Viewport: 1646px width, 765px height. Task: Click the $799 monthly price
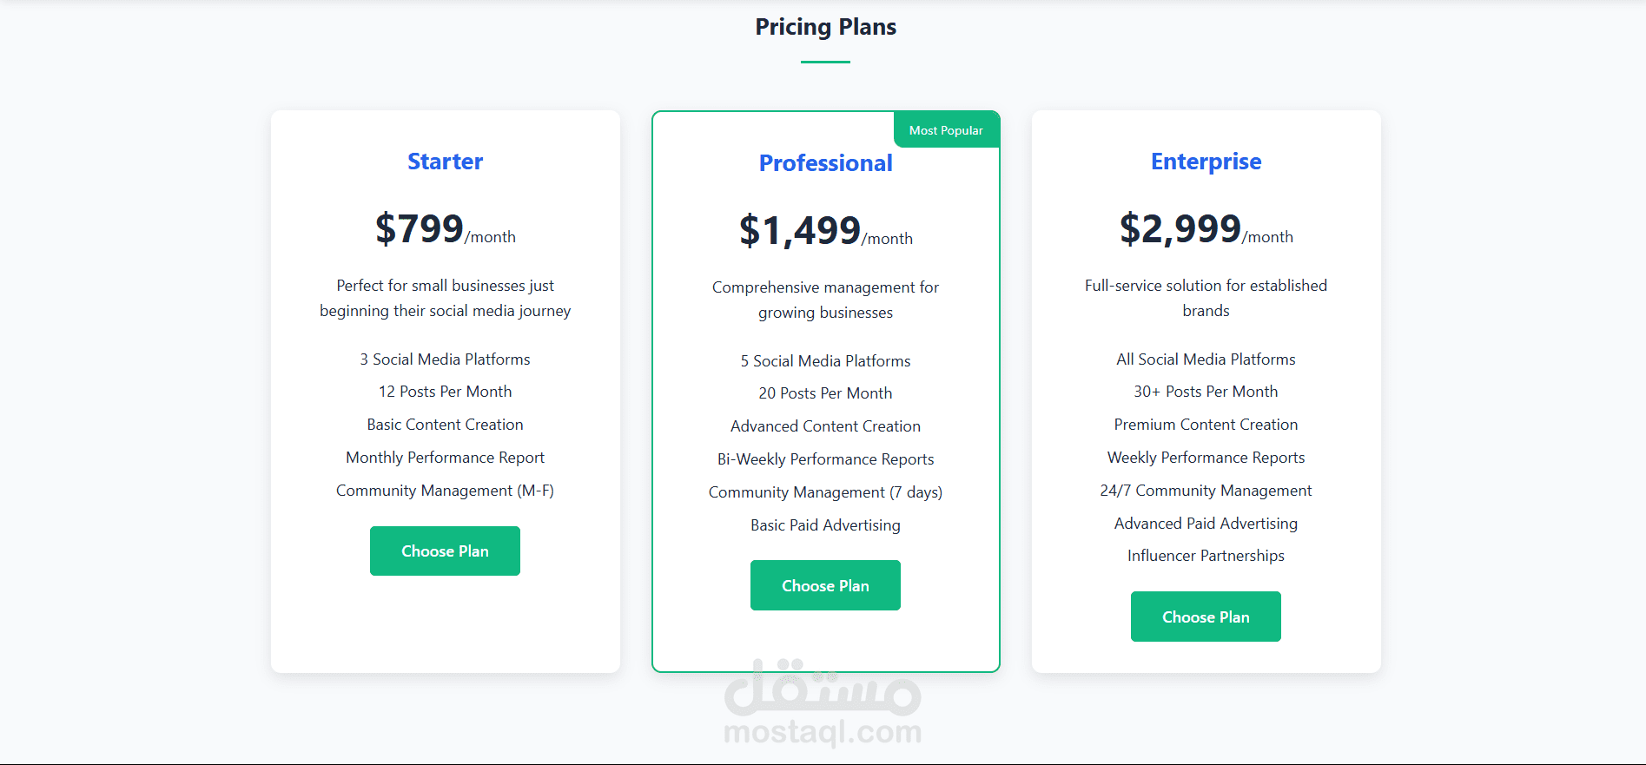(x=420, y=229)
